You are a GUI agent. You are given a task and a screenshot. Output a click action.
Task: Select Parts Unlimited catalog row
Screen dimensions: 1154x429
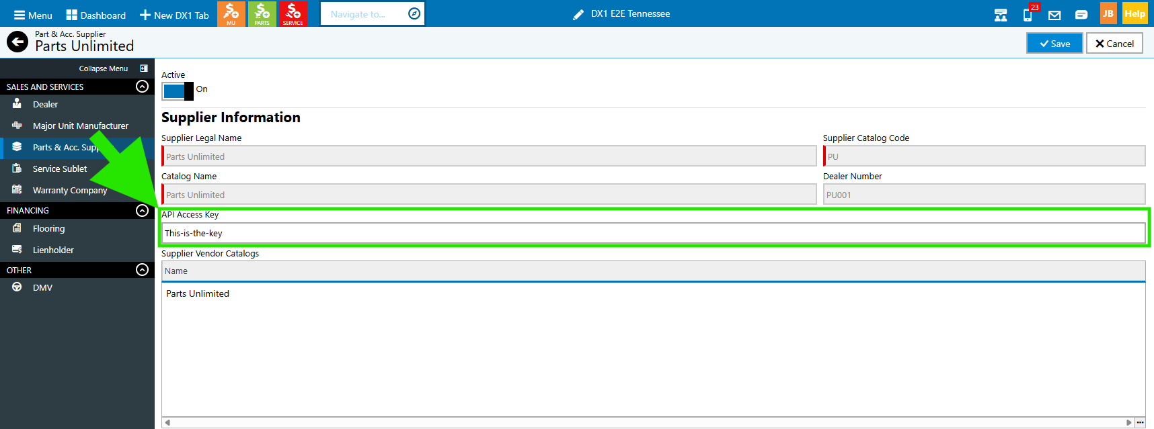[x=653, y=293]
